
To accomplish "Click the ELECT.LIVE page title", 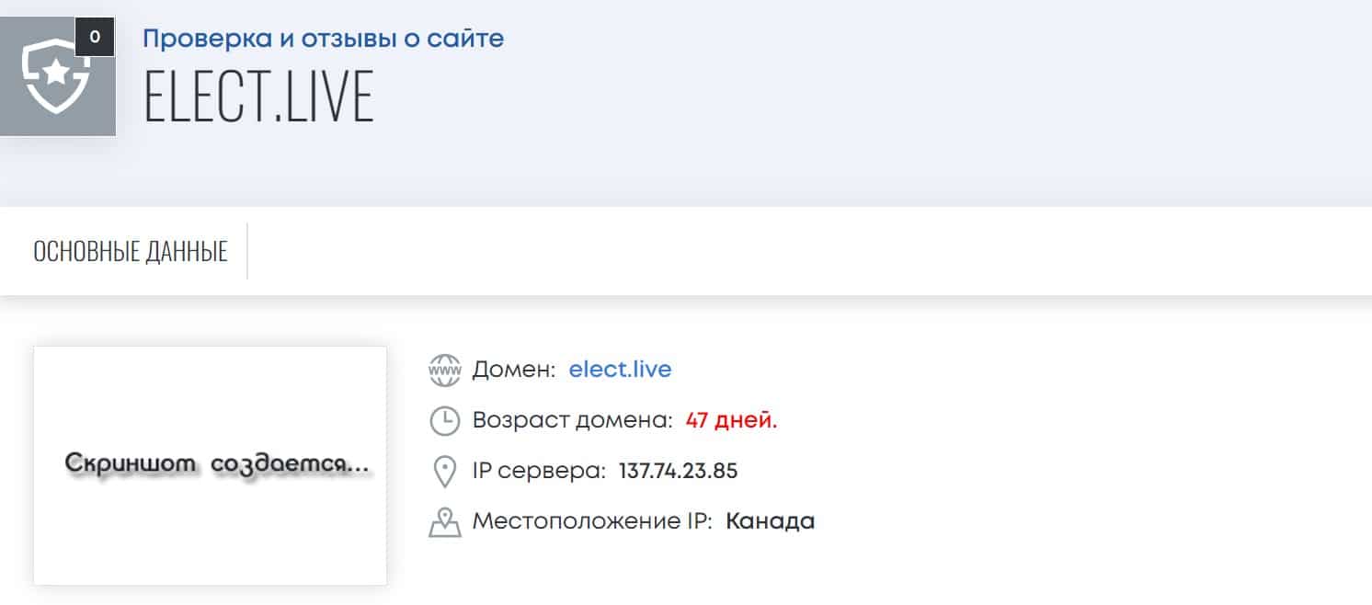I will 259,95.
